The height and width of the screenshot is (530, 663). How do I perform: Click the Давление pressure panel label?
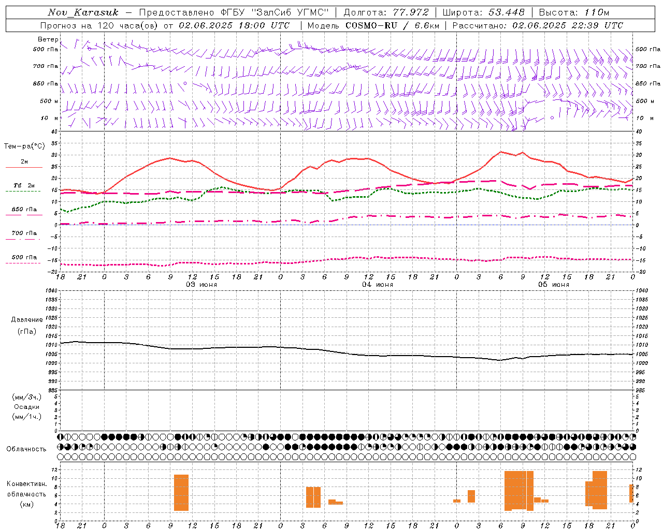click(27, 320)
